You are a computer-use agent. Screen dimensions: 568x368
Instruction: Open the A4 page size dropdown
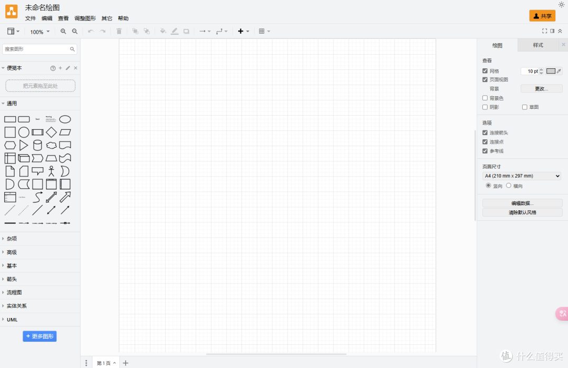click(522, 176)
